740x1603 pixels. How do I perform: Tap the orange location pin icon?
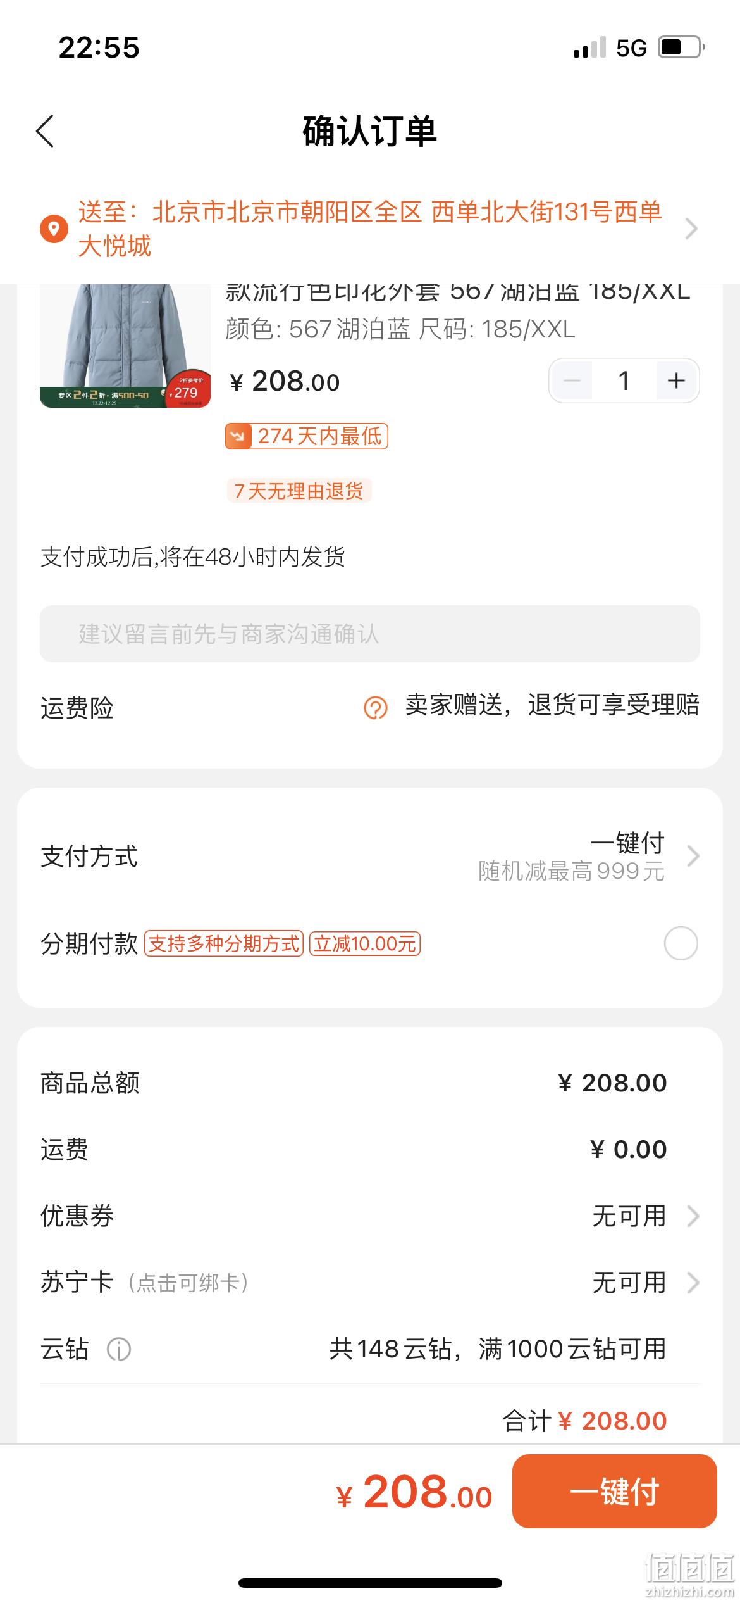[54, 229]
